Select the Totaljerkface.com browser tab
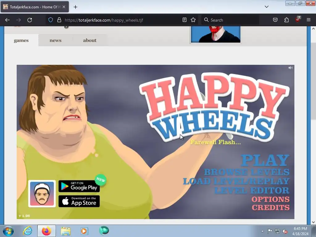 click(35, 7)
